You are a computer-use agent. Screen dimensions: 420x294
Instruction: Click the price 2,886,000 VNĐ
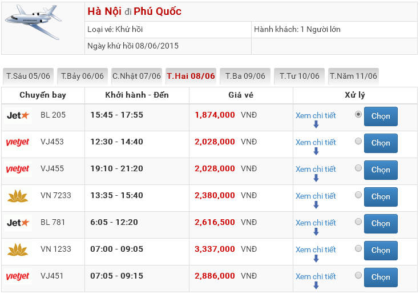click(x=226, y=276)
